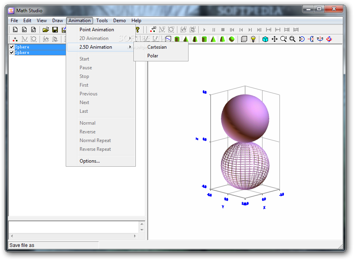
Task: Click the red and blue orbit rotation icon
Action: (329, 39)
